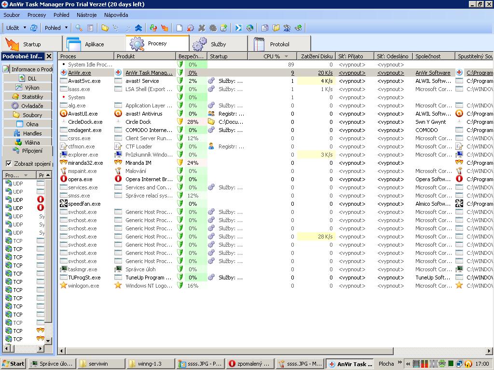Toggle the Zobrazit spojení checkbox
The image size is (494, 370).
[9, 163]
